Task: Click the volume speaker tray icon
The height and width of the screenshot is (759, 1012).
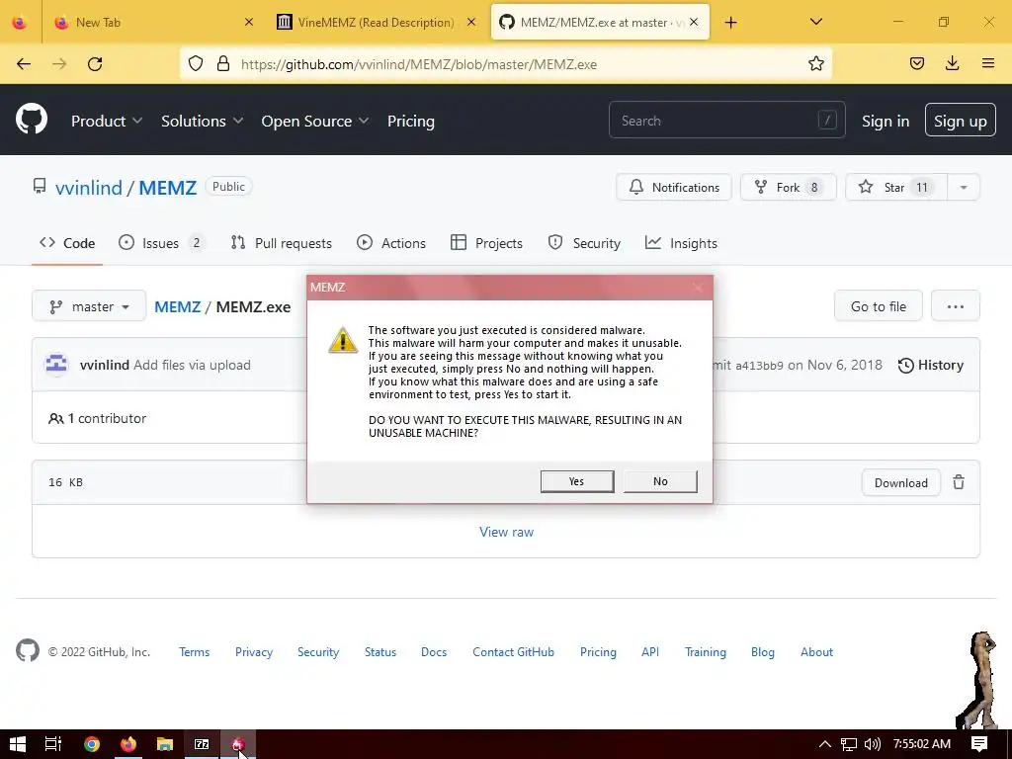Action: tap(872, 744)
